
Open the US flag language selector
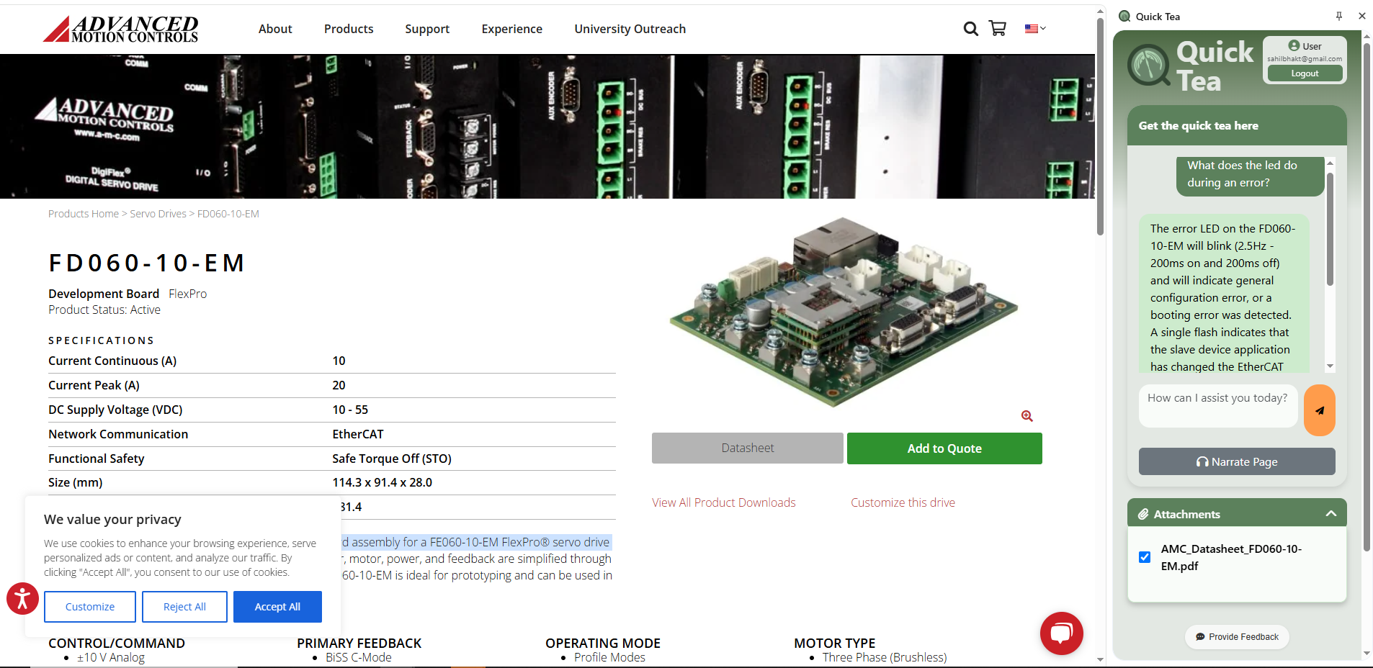1035,29
